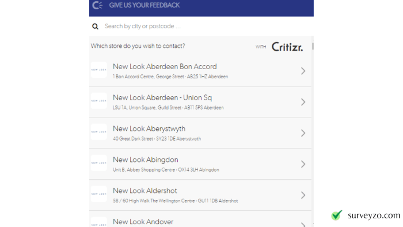The width and height of the screenshot is (403, 227).
Task: Open Aberdeen Bon Accord via its chevron arrow
Action: tap(303, 71)
